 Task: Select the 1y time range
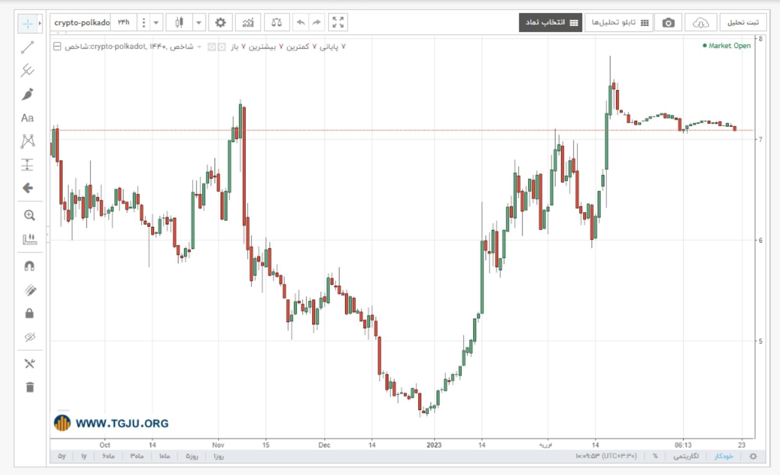pos(84,456)
